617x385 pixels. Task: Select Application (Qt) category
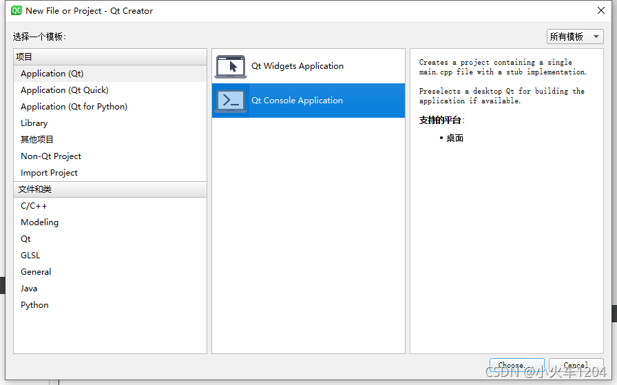pyautogui.click(x=109, y=74)
